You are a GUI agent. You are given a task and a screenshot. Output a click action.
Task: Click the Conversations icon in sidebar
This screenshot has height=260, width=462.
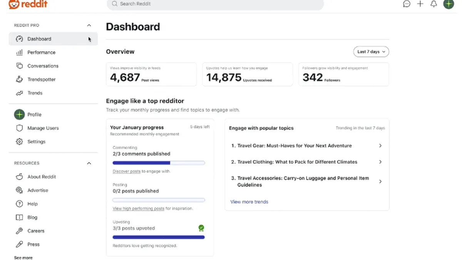[19, 66]
